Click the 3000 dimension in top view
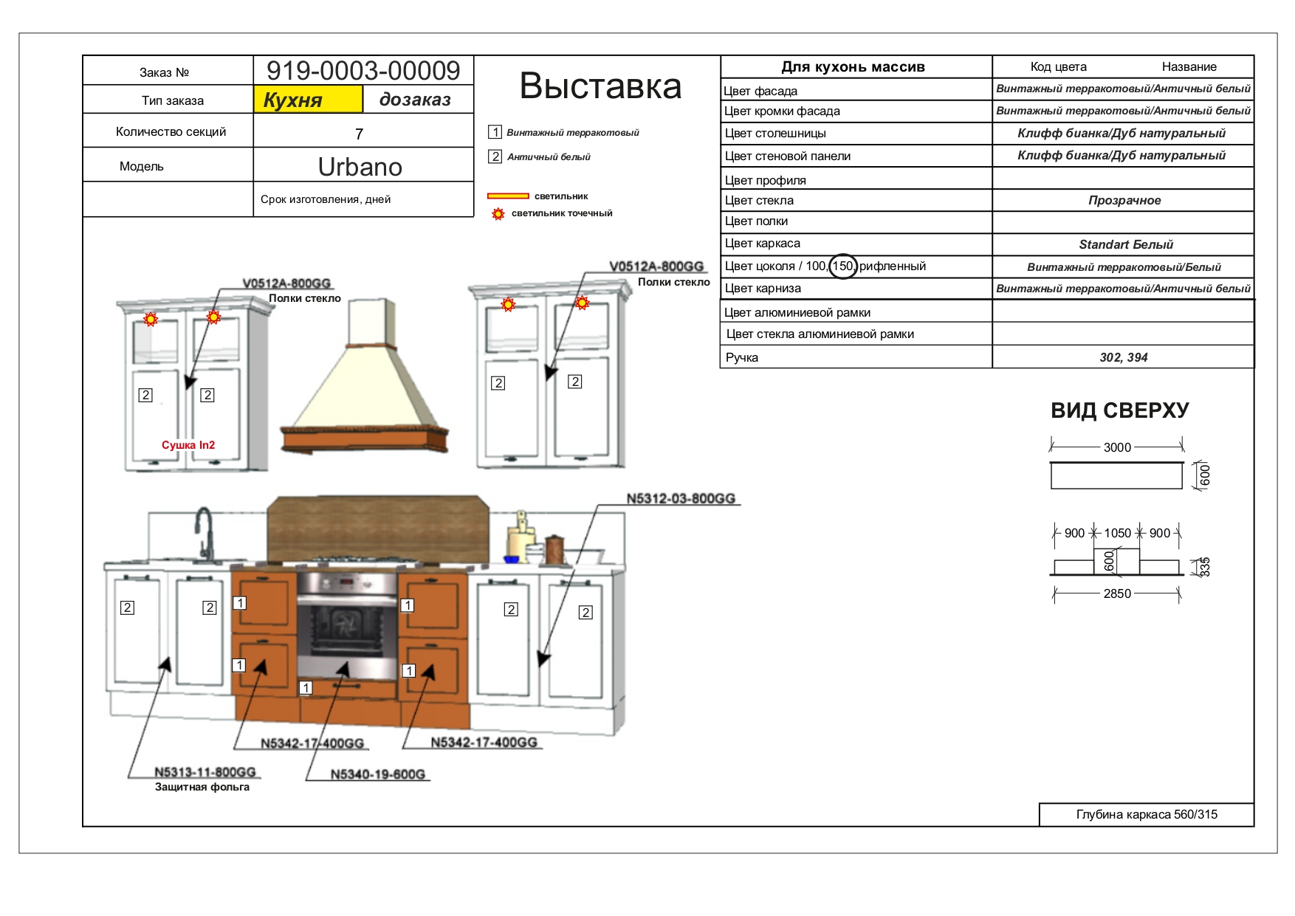 [x=1116, y=447]
